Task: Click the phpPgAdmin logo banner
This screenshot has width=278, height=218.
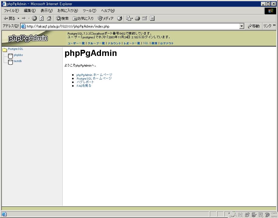Action: point(28,38)
